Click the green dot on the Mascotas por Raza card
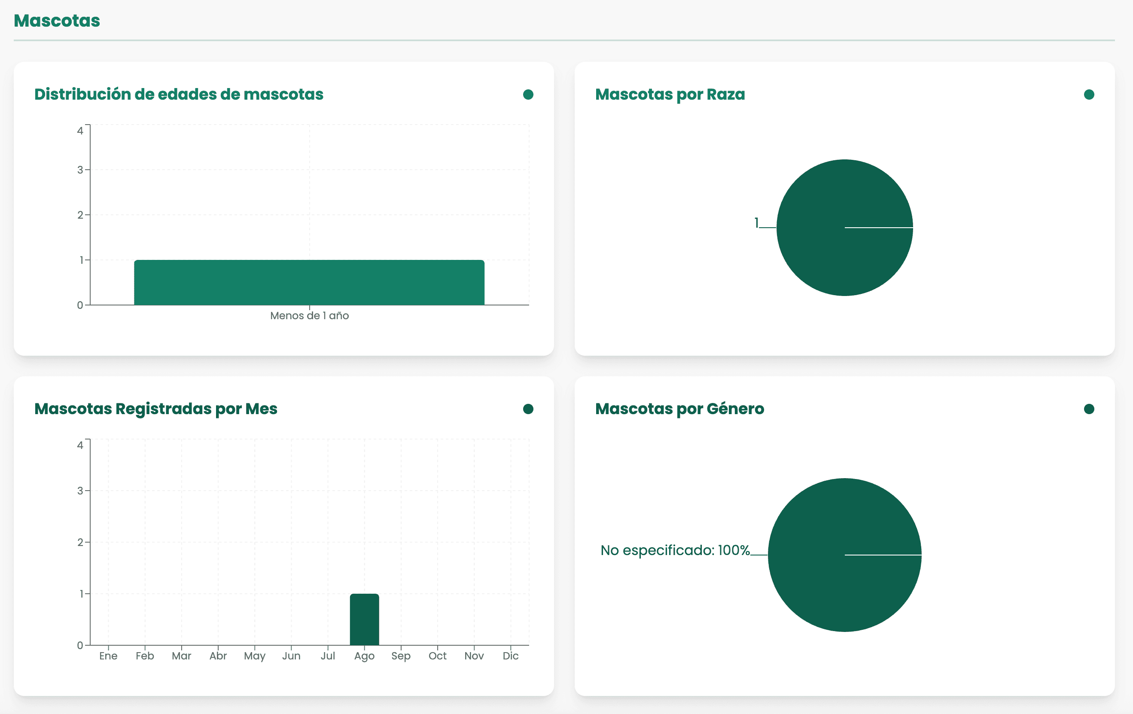The image size is (1133, 714). click(1089, 95)
